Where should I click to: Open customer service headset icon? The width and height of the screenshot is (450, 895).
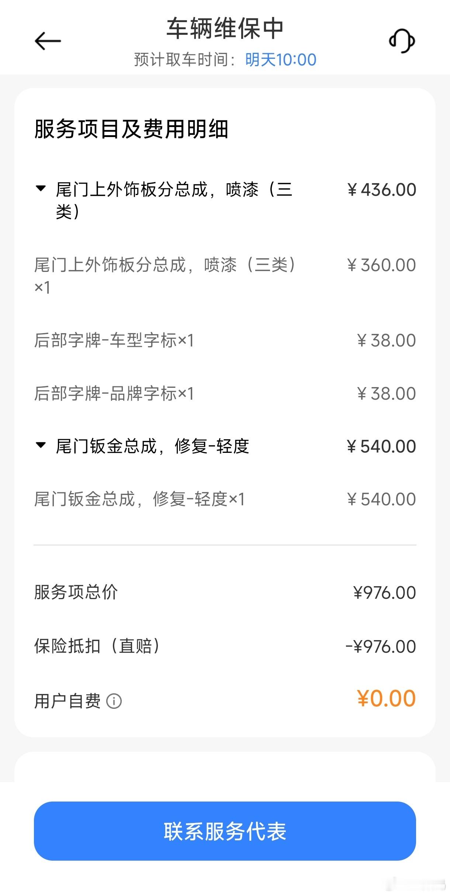click(x=402, y=41)
